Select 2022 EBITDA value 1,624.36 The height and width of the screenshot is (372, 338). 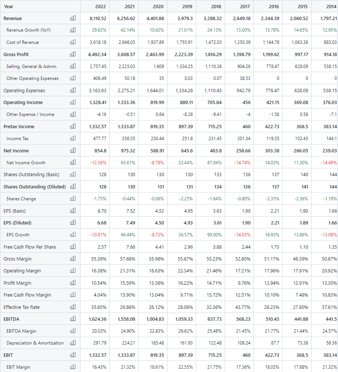98,319
